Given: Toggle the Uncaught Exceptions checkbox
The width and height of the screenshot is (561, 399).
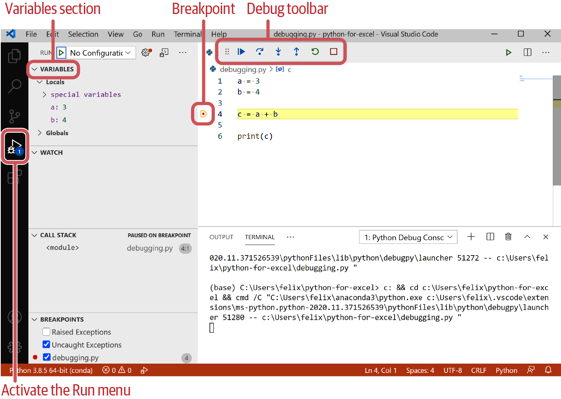Looking at the screenshot, I should pos(46,345).
